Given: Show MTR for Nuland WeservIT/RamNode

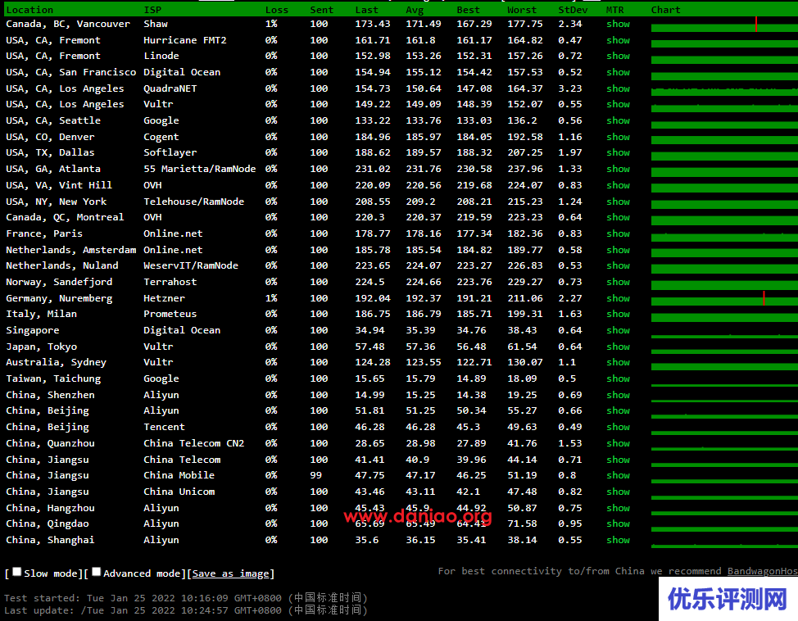Looking at the screenshot, I should (x=618, y=265).
